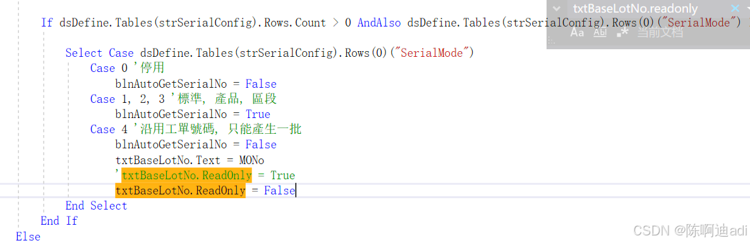The image size is (750, 243).
Task: Click the 'Select Case dsDefine.Tables' line
Action: 269,53
